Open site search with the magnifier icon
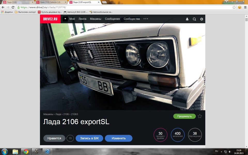248x155 pixels. pos(194,19)
